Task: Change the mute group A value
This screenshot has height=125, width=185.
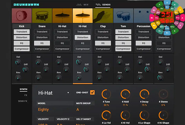Action: 78,110
